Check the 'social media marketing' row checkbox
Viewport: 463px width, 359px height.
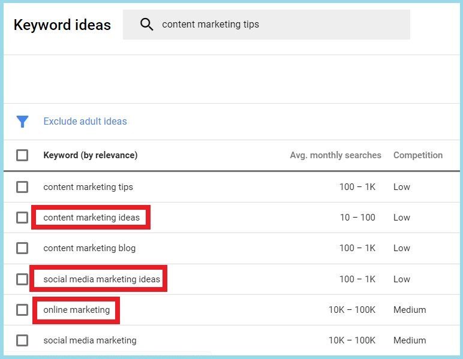[x=22, y=340]
